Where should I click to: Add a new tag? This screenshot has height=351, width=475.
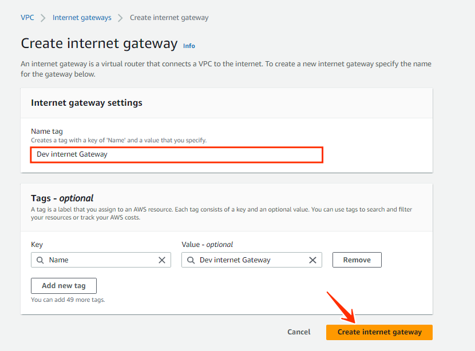64,285
